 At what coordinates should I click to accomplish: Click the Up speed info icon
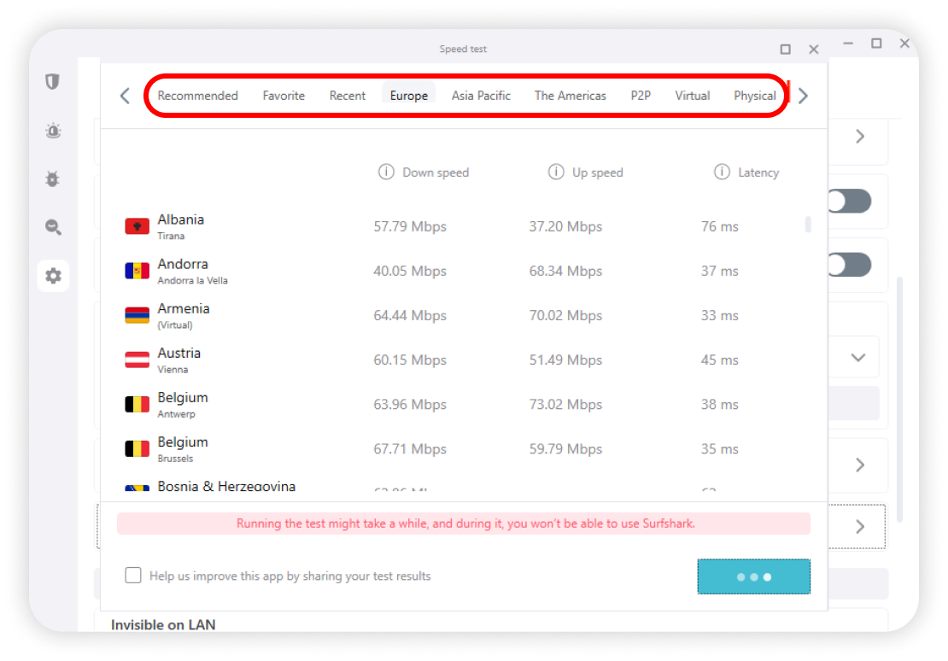[x=556, y=173]
